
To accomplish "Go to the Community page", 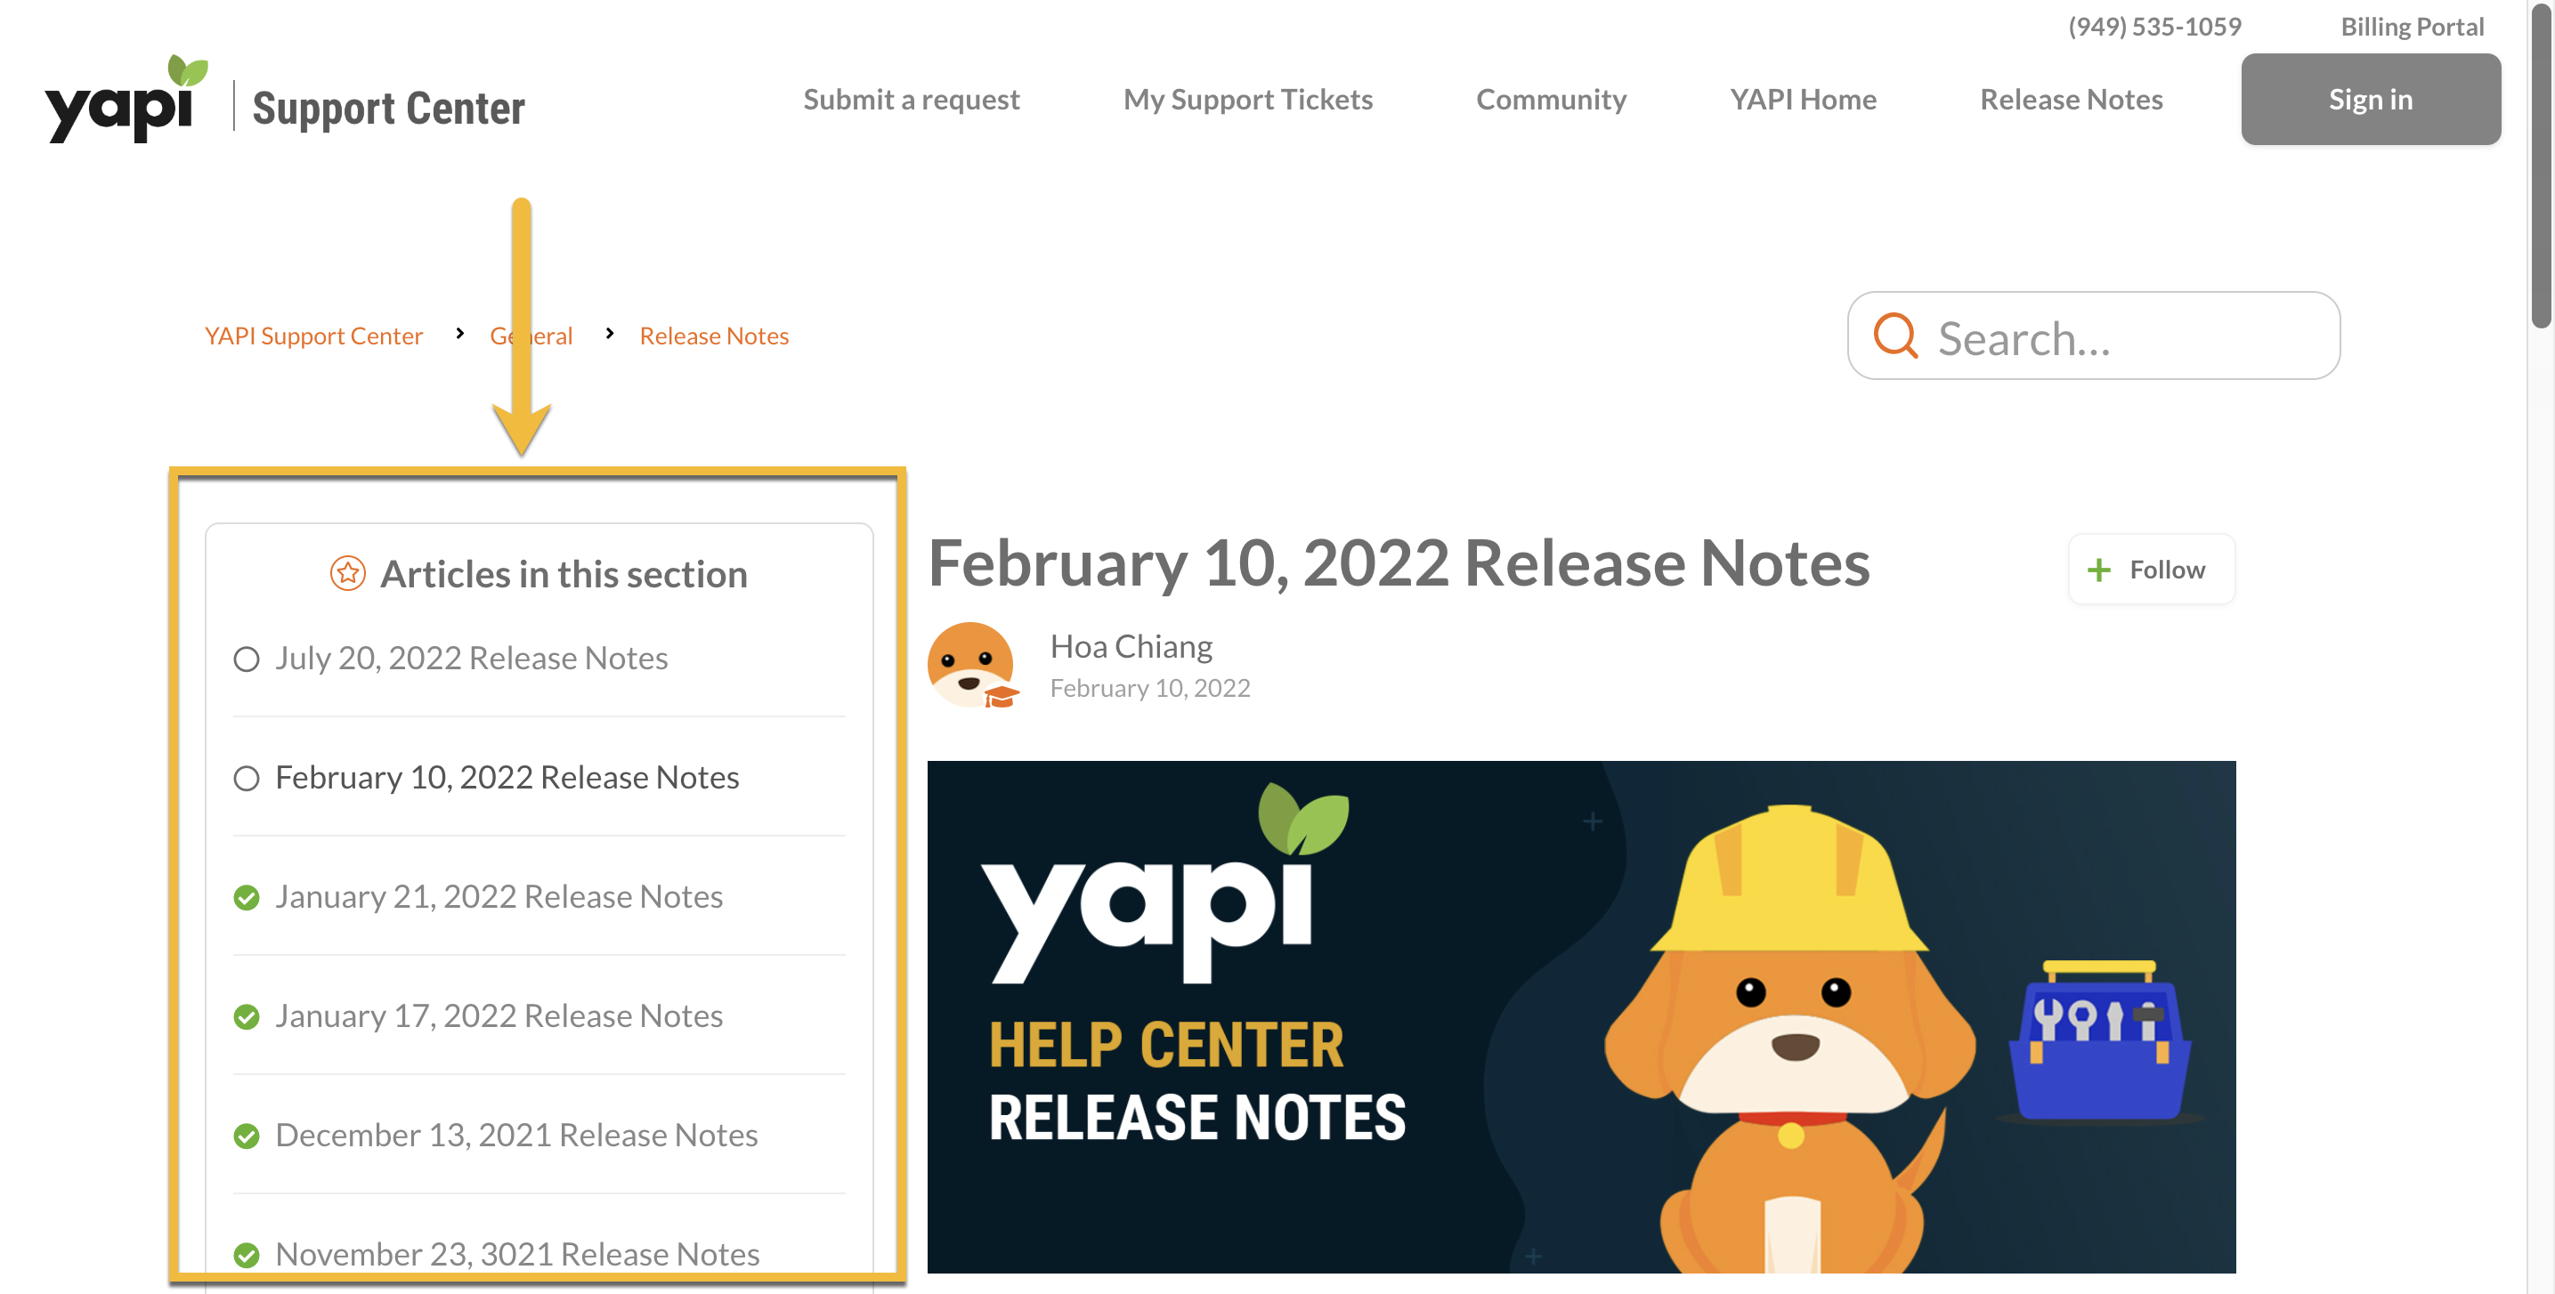I will coord(1550,99).
